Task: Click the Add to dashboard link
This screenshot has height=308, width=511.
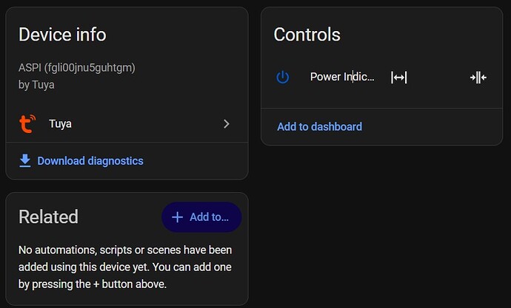Action: 319,127
